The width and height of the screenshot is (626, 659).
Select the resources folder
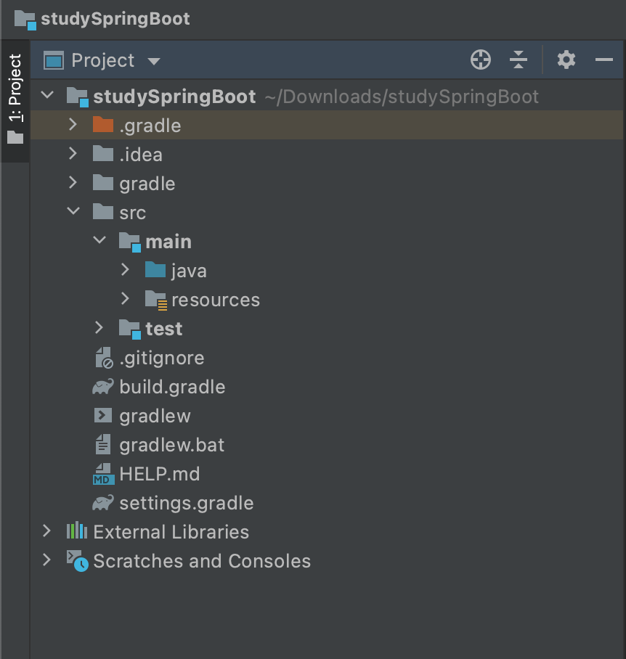pyautogui.click(x=215, y=300)
